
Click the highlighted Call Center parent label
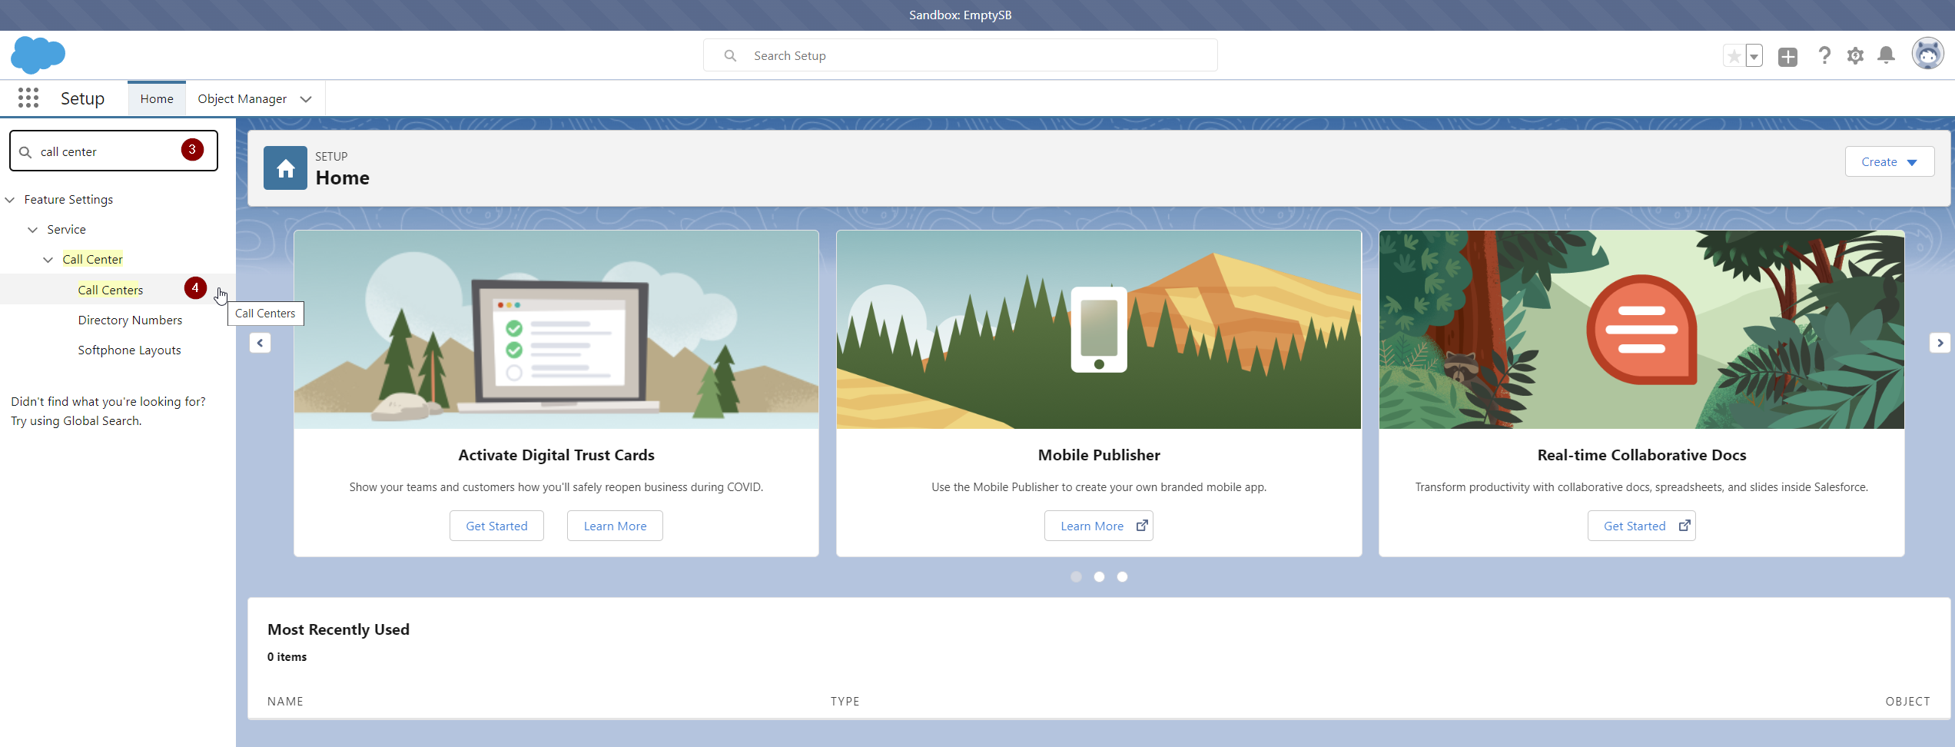click(x=92, y=259)
